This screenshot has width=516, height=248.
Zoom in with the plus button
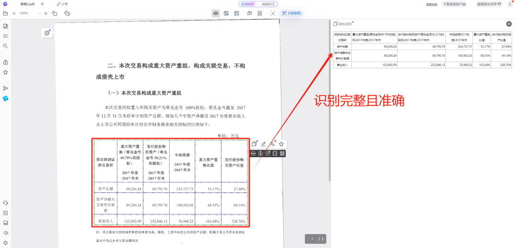pyautogui.click(x=45, y=13)
